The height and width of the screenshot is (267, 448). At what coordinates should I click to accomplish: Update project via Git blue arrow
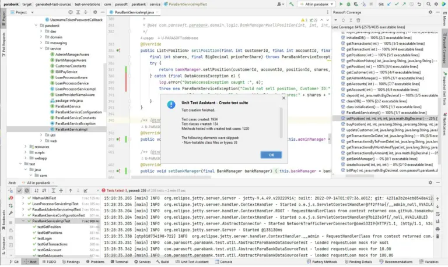click(x=389, y=4)
